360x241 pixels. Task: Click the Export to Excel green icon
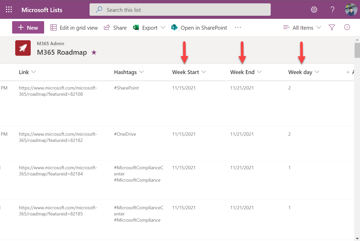click(136, 27)
